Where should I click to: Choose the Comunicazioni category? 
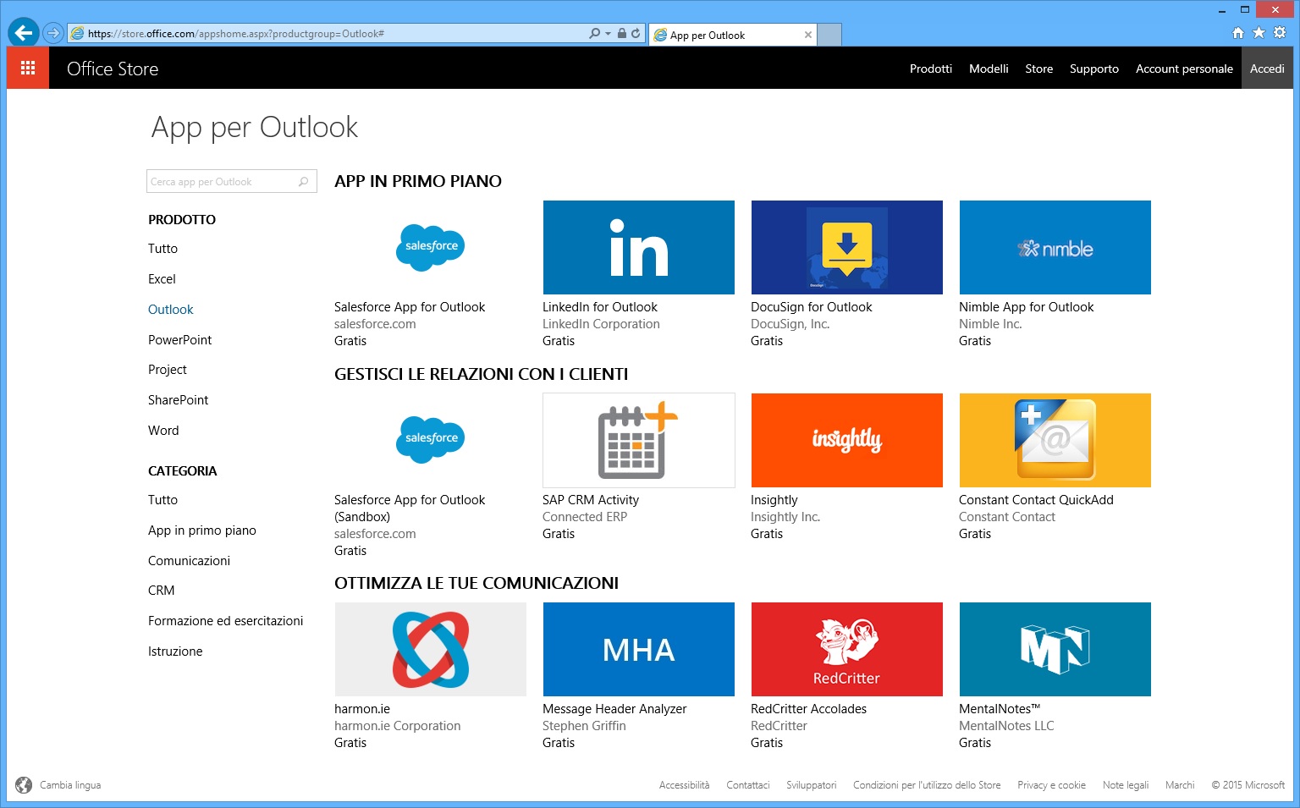[x=190, y=561]
